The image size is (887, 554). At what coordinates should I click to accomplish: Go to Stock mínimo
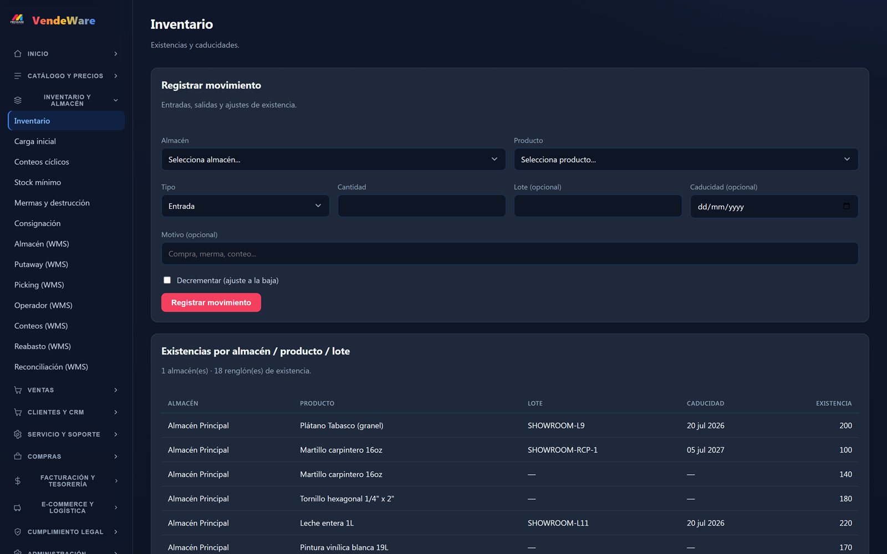click(66, 182)
